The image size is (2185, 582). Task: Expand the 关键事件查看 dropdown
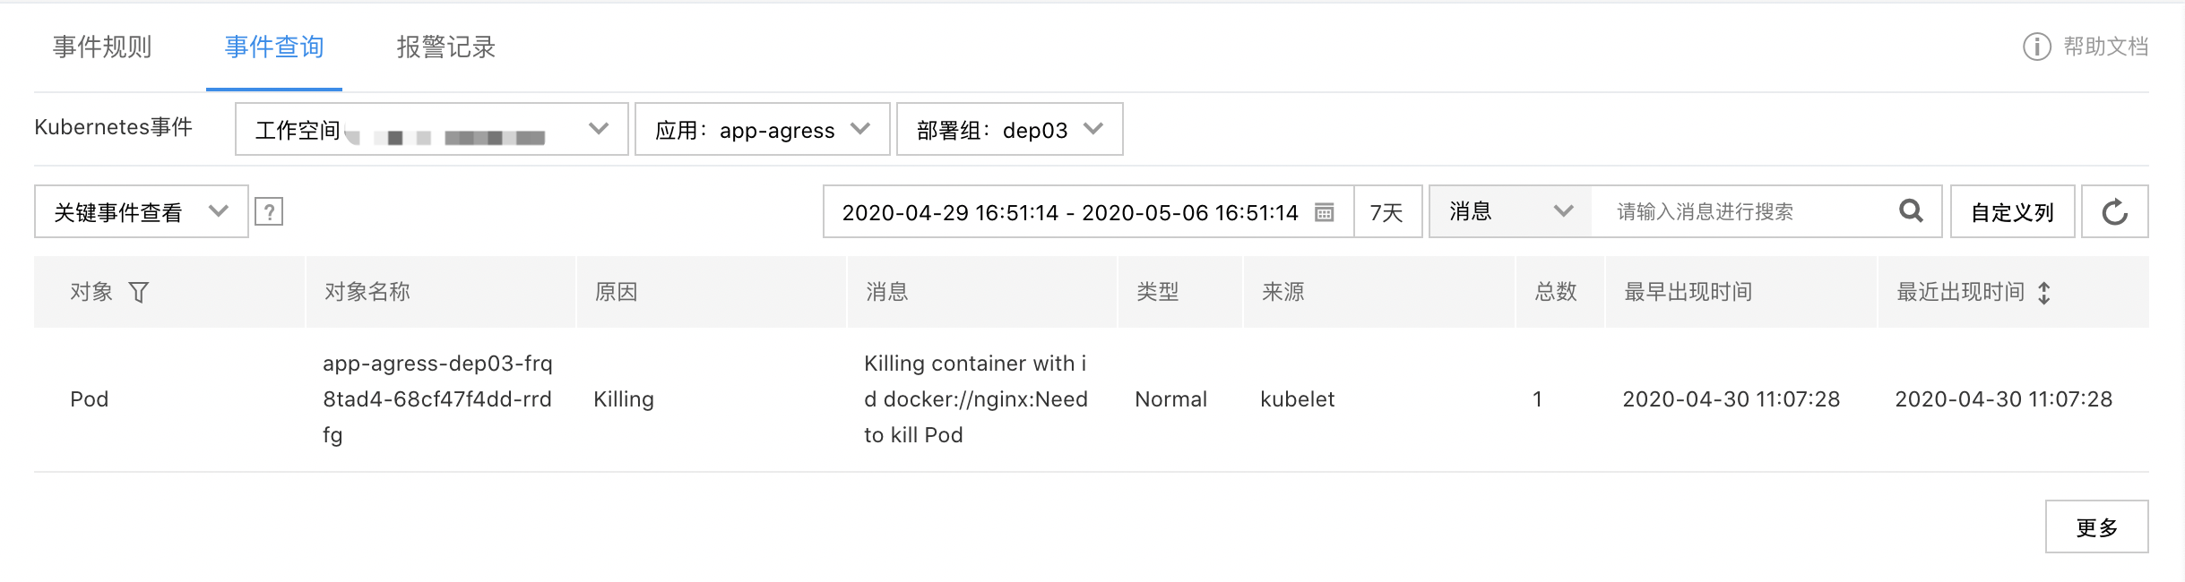coord(141,211)
